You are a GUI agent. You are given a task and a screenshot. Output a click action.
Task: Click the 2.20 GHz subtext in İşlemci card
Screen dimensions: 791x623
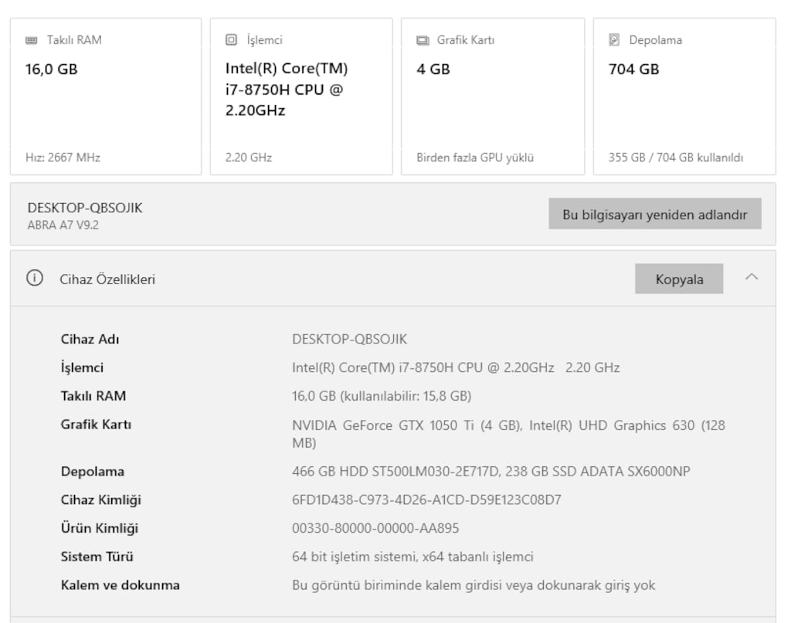249,157
